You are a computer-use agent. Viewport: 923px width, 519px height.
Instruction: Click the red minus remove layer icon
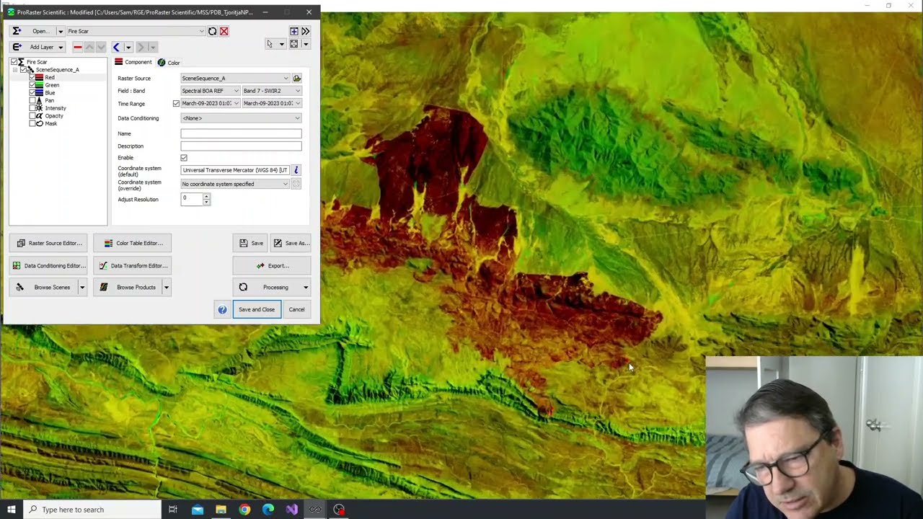click(78, 47)
